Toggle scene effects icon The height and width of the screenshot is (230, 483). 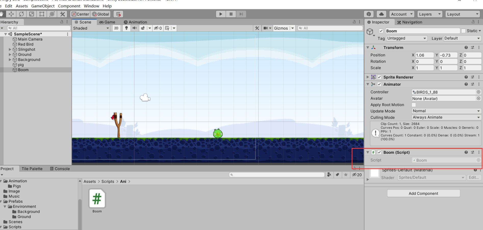point(143,28)
